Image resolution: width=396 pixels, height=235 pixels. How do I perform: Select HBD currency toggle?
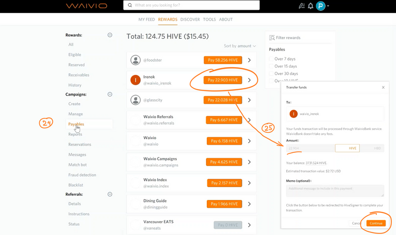tap(372, 148)
